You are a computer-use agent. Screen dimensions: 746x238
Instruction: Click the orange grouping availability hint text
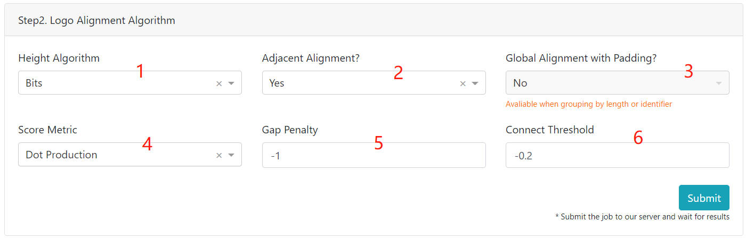pos(588,104)
